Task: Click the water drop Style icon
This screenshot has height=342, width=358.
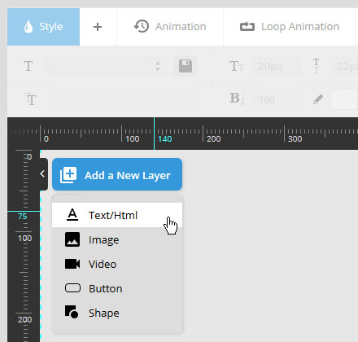Action: coord(28,27)
